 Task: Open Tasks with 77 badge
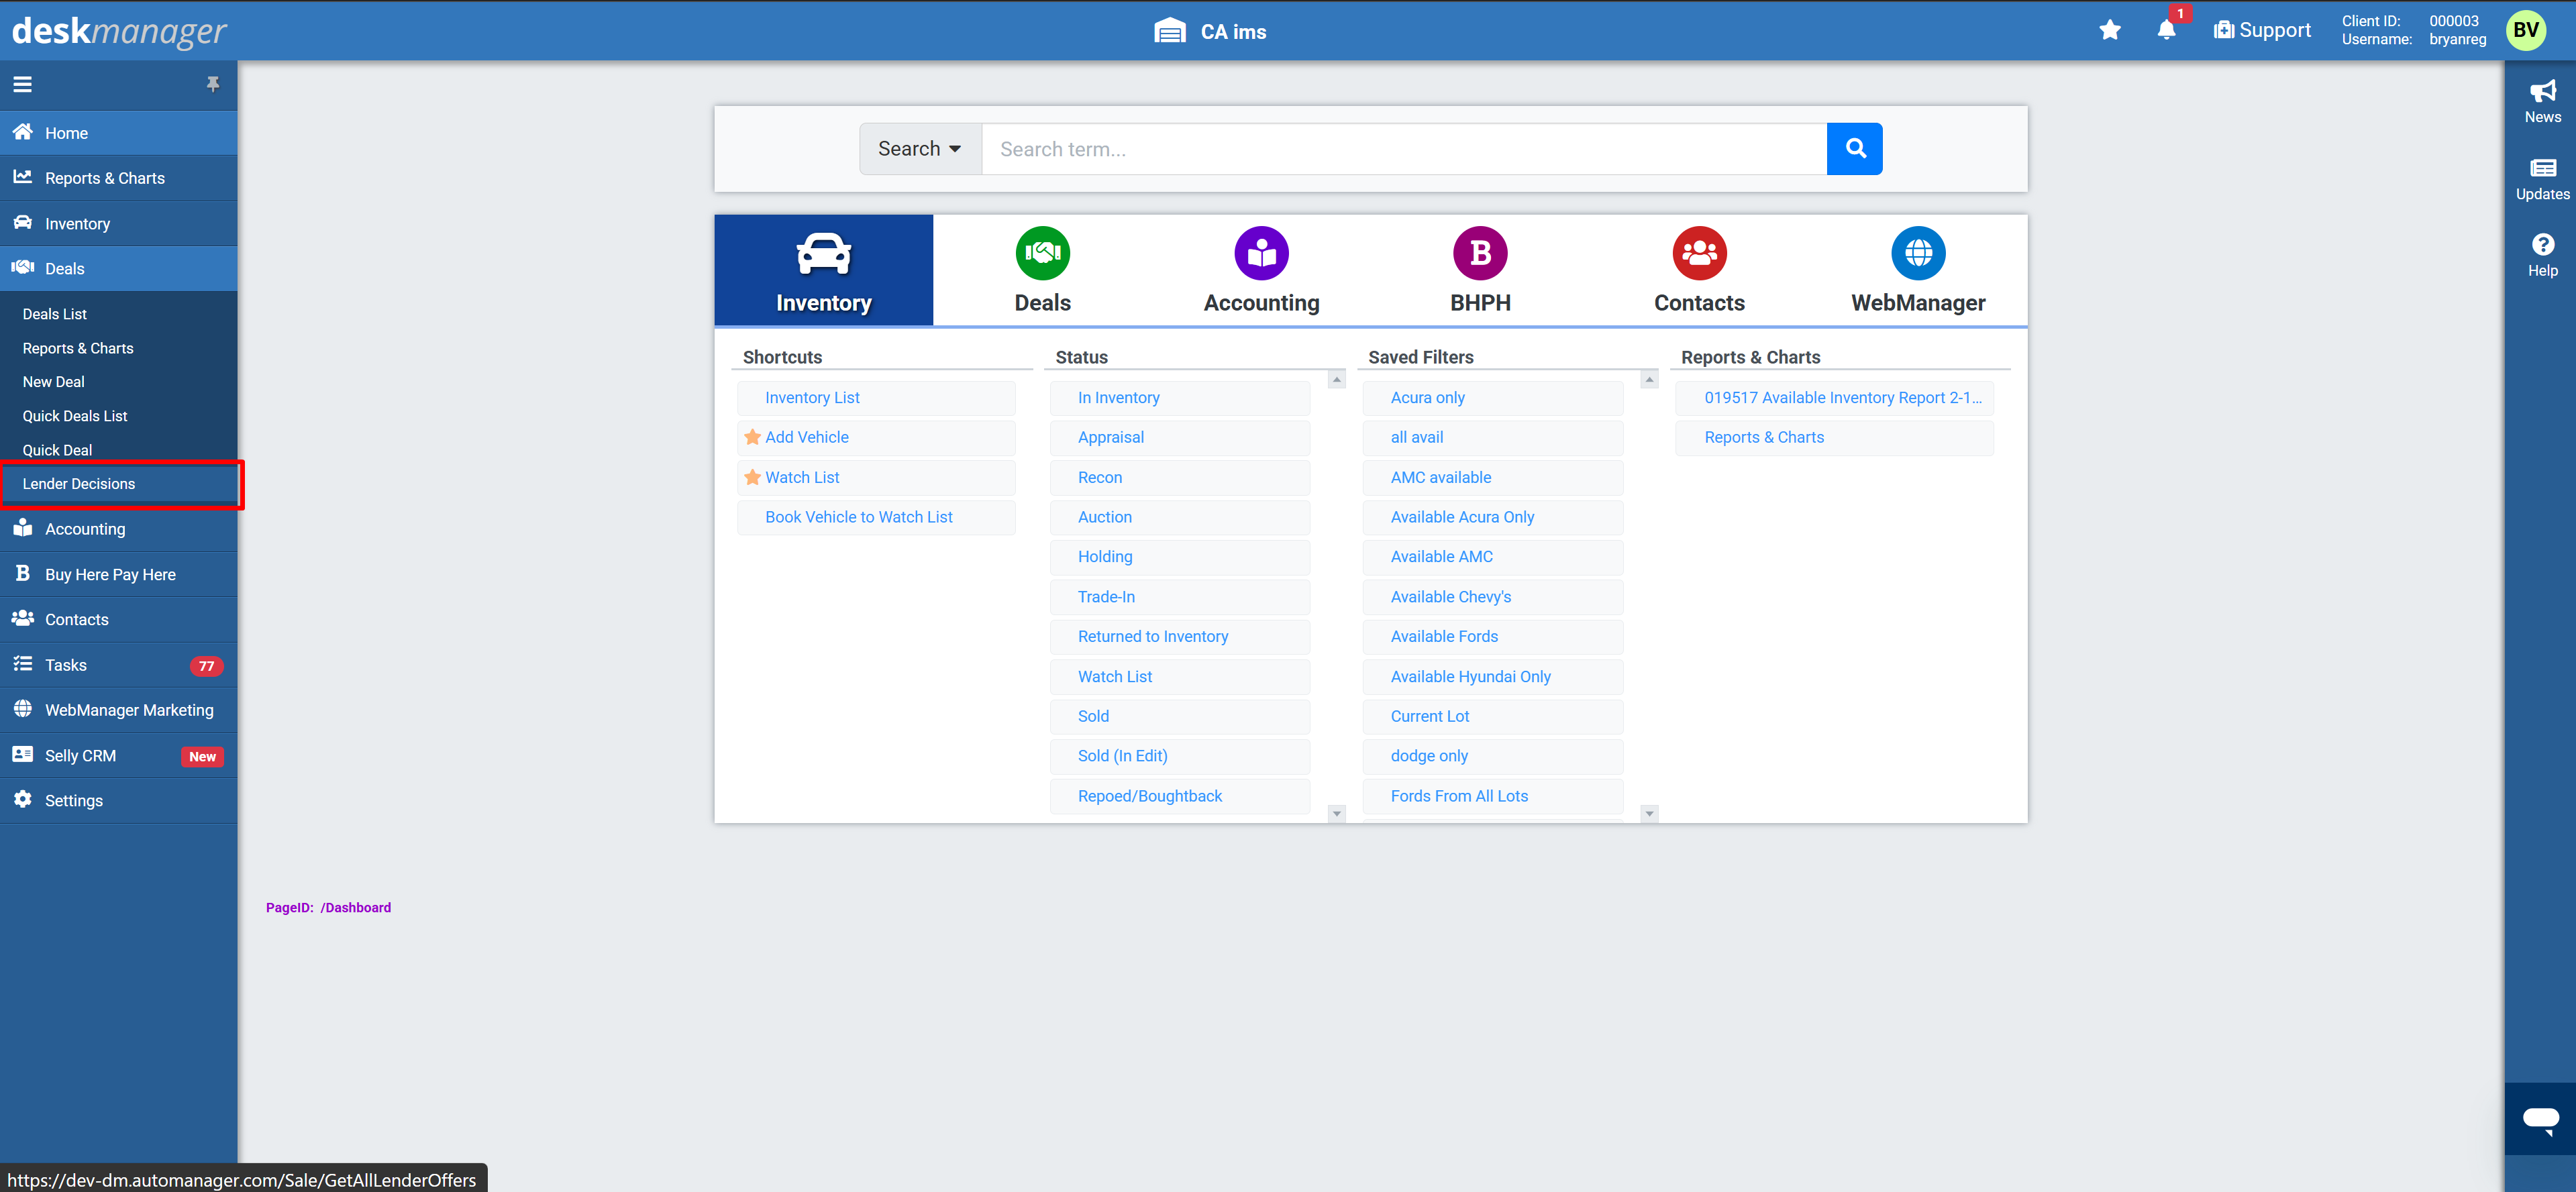[119, 665]
